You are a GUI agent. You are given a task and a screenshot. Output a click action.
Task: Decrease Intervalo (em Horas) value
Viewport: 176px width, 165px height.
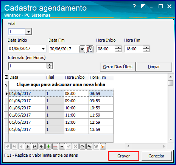pyautogui.click(x=50, y=68)
